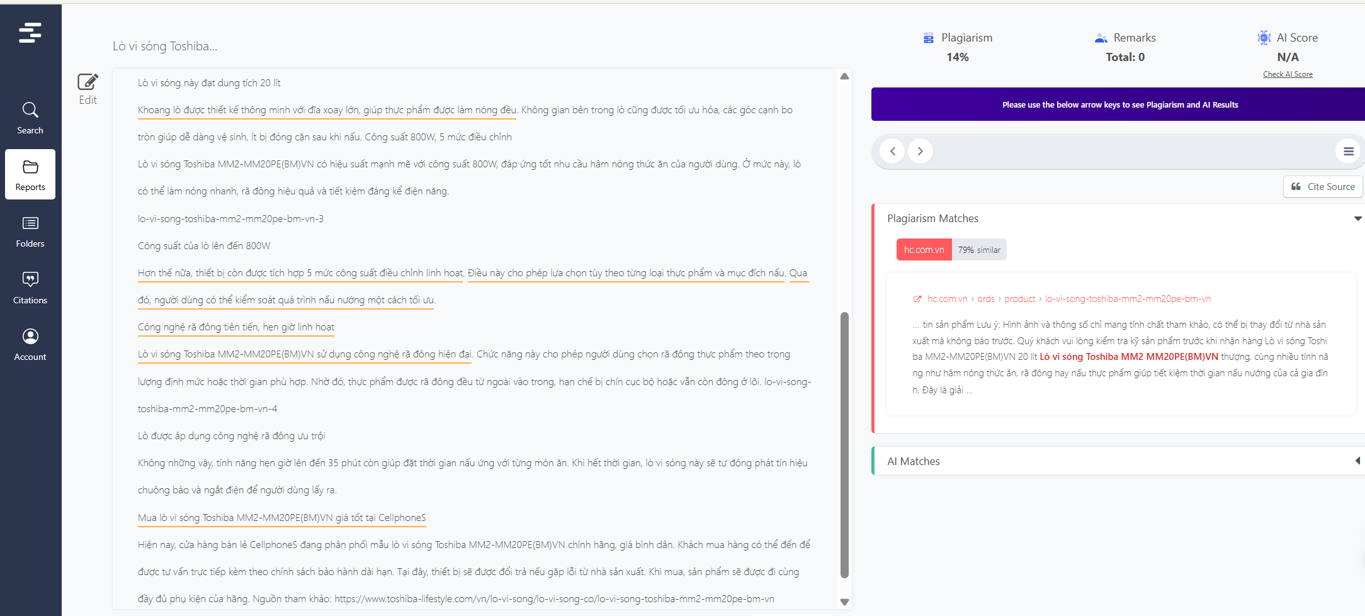Open Search from the sidebar
Image resolution: width=1365 pixels, height=616 pixels.
click(30, 118)
